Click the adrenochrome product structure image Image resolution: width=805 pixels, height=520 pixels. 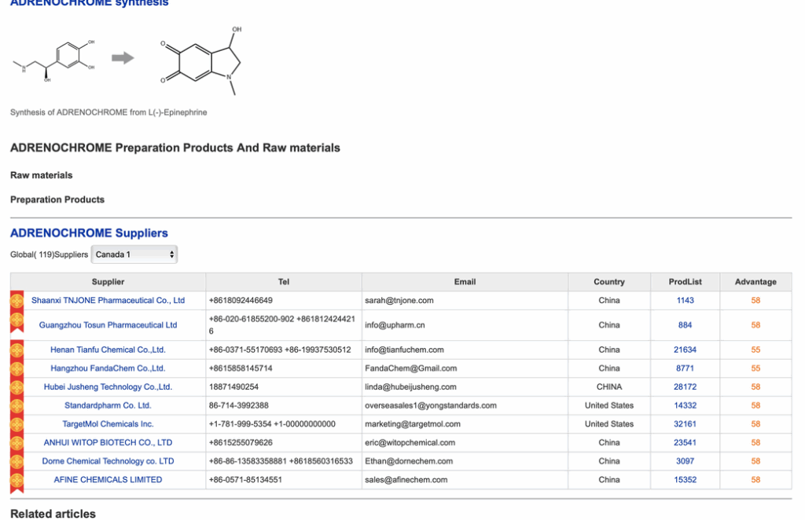pos(200,60)
